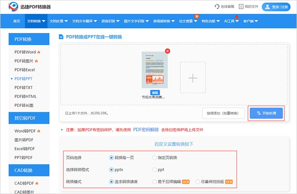Click the 编辑 button under thumbnail
Image resolution: width=297 pixels, height=194 pixels.
(x=155, y=93)
